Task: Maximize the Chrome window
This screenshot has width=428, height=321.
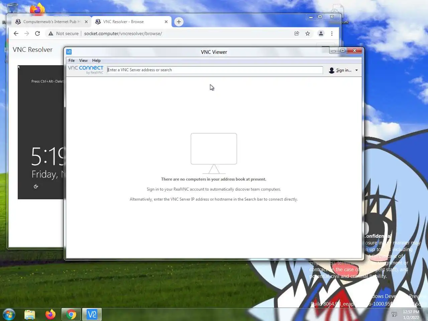Action: pyautogui.click(x=320, y=17)
